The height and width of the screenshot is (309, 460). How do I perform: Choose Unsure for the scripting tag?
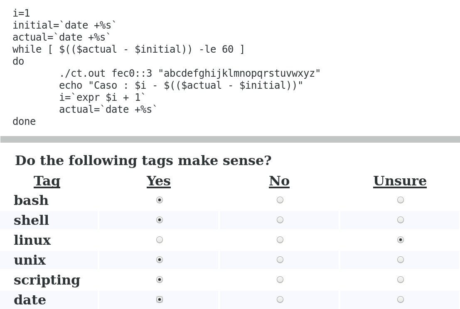(x=401, y=280)
